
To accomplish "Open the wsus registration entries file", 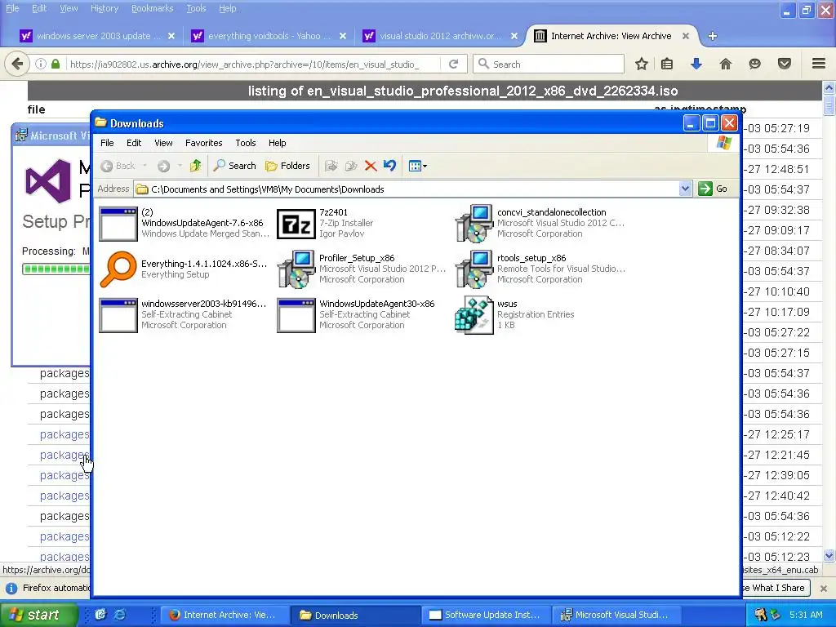I will tap(474, 314).
